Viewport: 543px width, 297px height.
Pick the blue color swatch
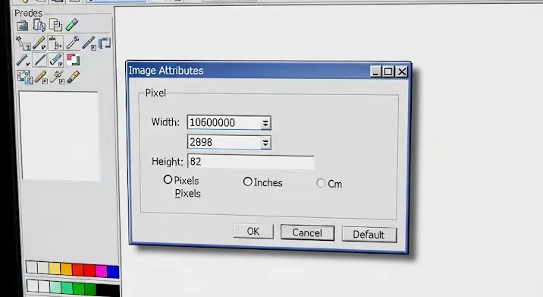click(x=113, y=271)
